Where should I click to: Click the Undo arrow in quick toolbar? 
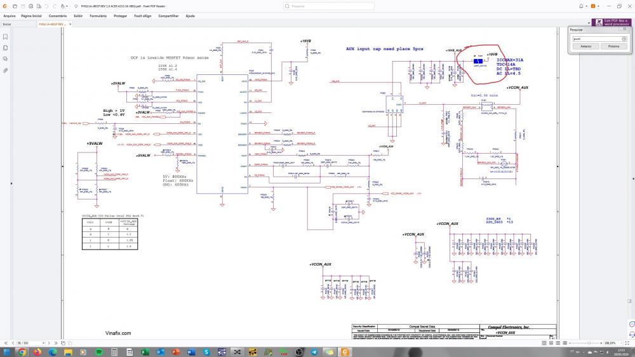(46, 6)
